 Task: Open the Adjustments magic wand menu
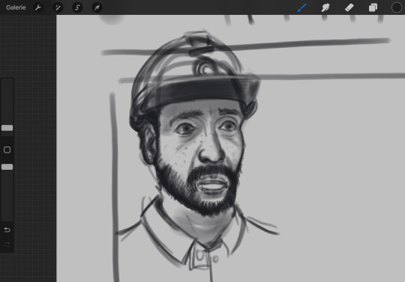coord(58,7)
